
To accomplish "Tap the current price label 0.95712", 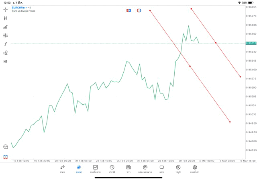I will 251,43.
